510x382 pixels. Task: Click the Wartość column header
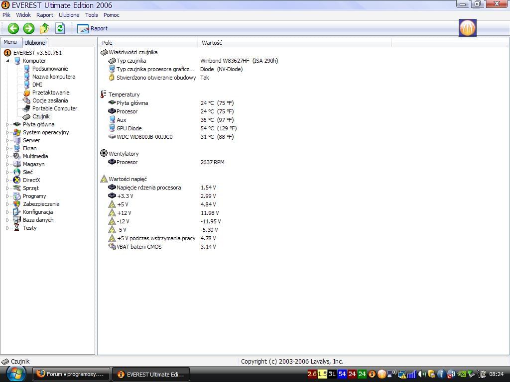294,43
